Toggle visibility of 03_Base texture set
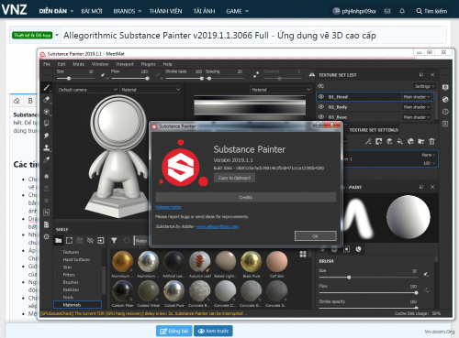The height and width of the screenshot is (338, 459). click(x=321, y=117)
